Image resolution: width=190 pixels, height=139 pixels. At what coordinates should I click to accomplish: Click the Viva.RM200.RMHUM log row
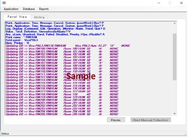[62, 100]
